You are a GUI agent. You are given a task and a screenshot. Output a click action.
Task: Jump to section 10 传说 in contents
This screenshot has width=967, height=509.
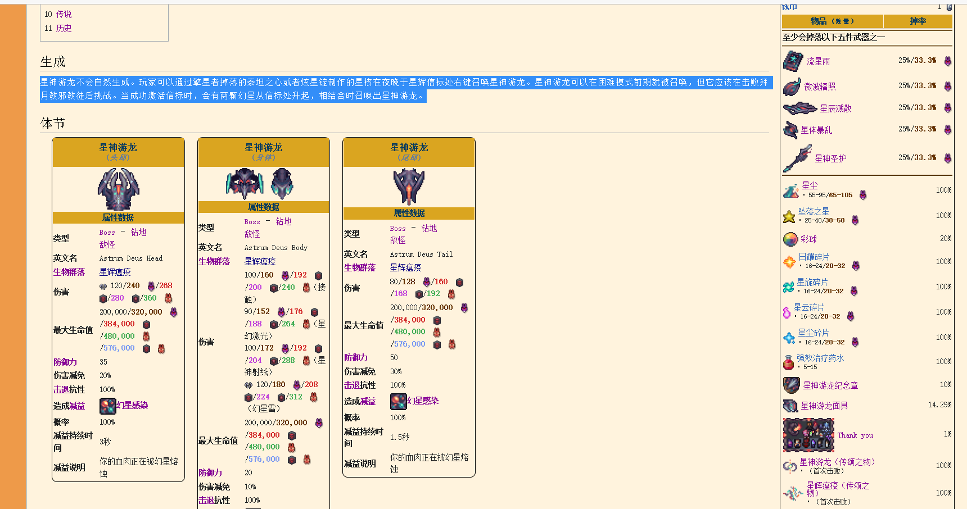64,14
